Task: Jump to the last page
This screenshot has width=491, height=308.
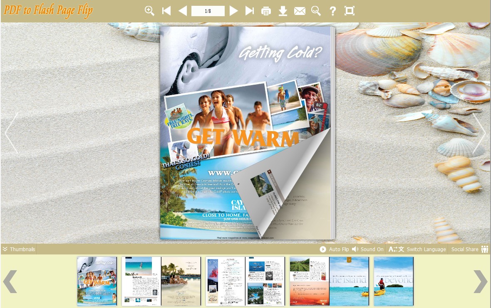Action: coord(250,11)
